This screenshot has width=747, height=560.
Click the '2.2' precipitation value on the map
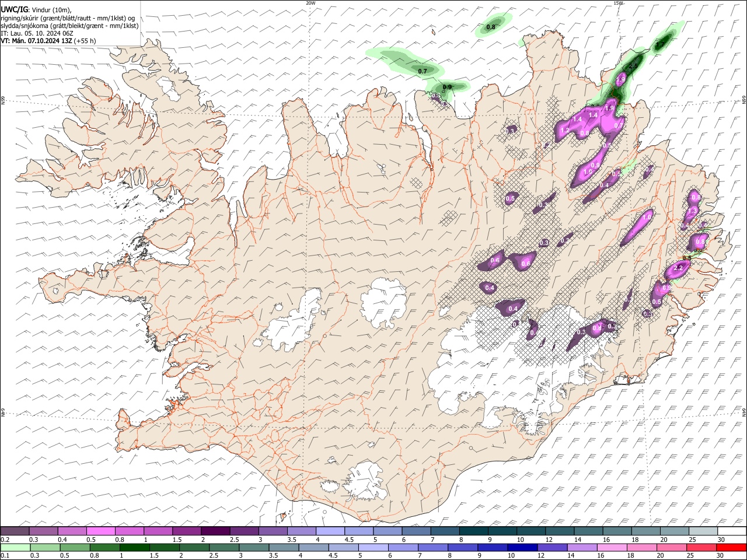(678, 268)
